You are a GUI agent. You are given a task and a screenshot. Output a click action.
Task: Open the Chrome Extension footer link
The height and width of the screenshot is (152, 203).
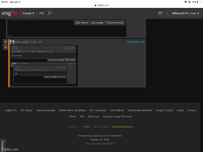pos(122,127)
